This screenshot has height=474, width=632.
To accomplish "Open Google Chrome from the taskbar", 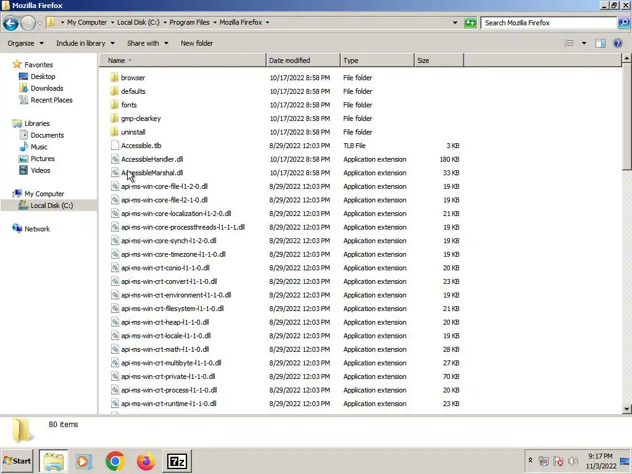I will (x=115, y=460).
